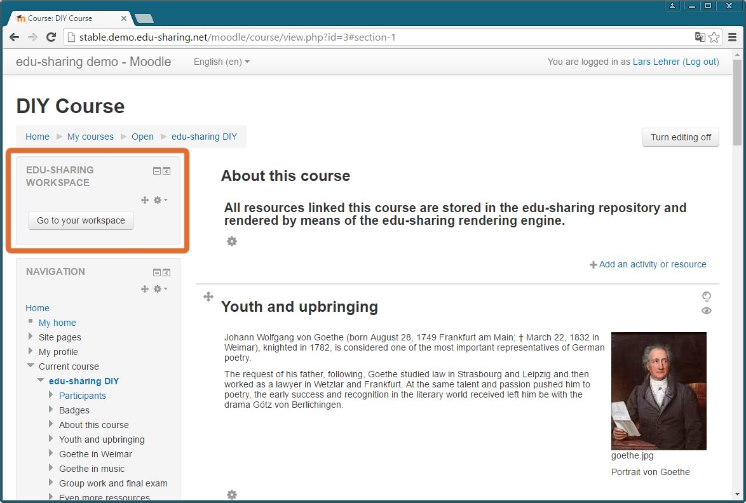Open Lars Lehrer profile link

click(x=656, y=62)
